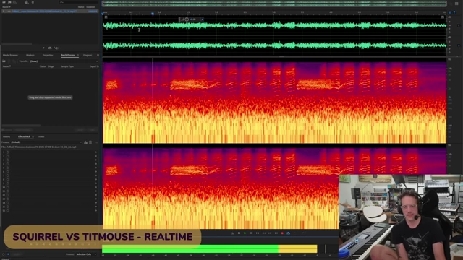Image resolution: width=463 pixels, height=260 pixels.
Task: Click the import file icon in Files panel
Action: point(9,2)
